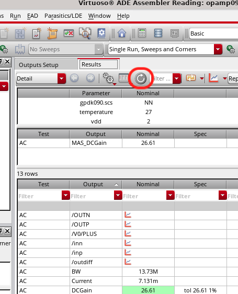
Task: Click the plot graph icon in Results toolbar
Action: pyautogui.click(x=213, y=78)
